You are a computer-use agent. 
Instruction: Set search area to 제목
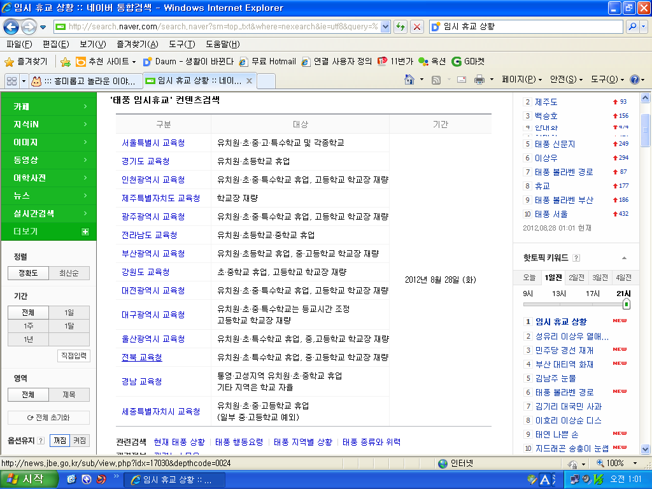click(69, 395)
